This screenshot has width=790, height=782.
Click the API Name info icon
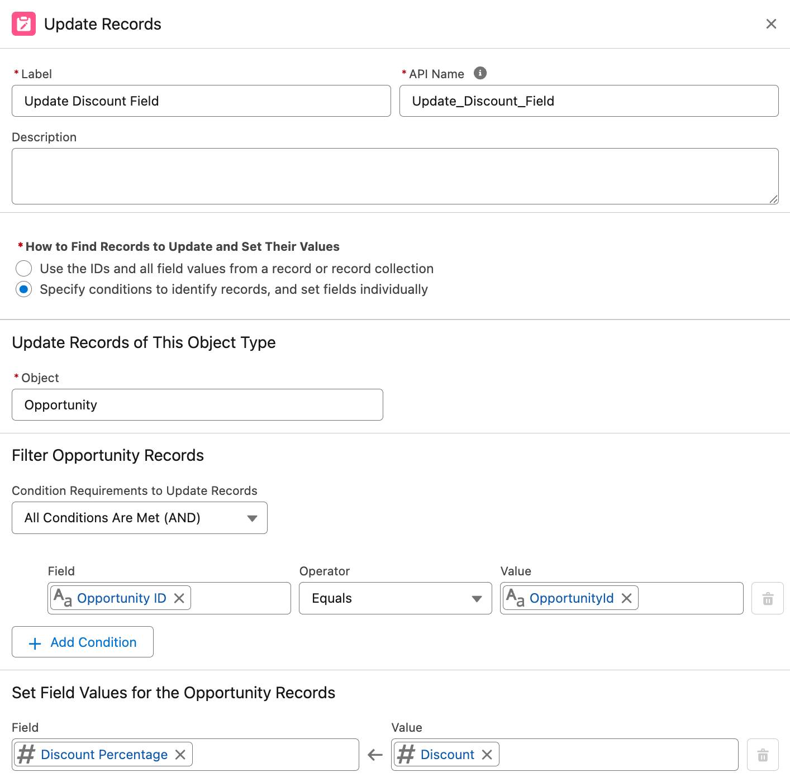point(480,73)
